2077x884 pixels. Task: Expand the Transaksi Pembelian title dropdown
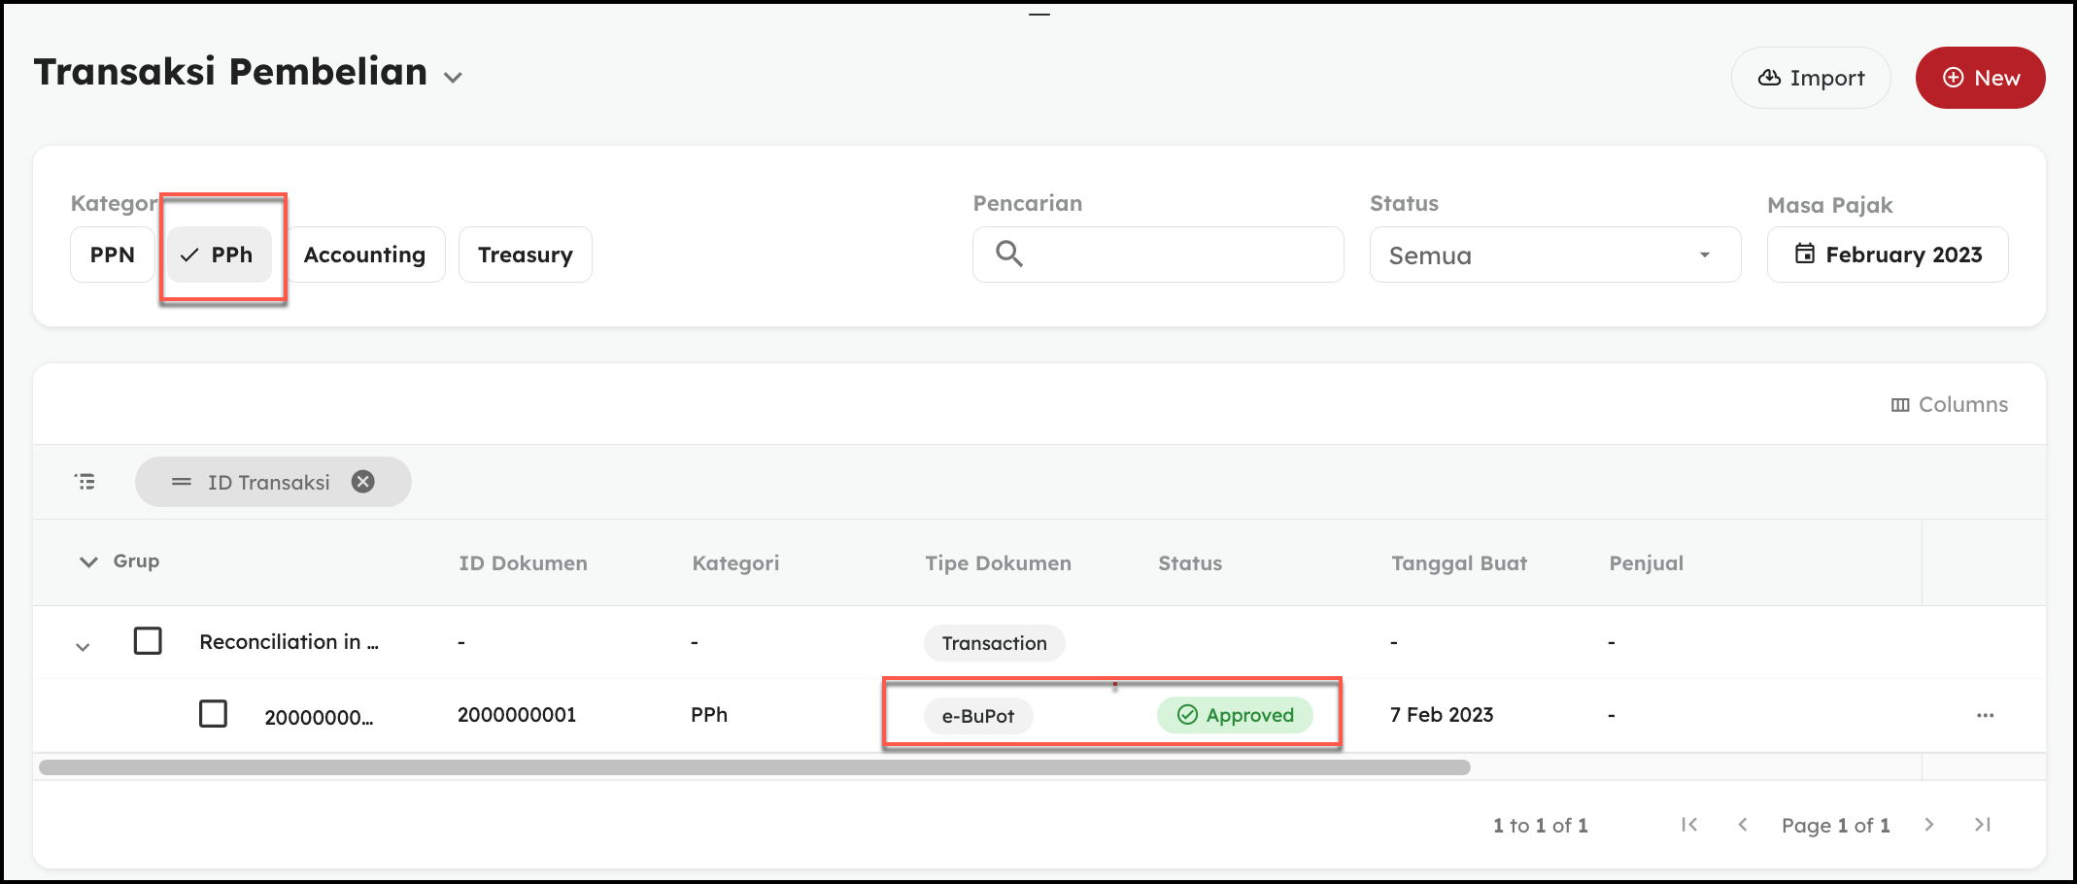(453, 78)
